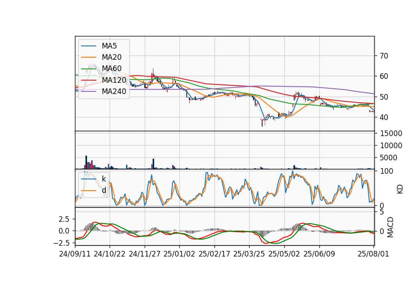The image size is (416, 299).
Task: Click the MA60 legend label
Action: (x=111, y=69)
